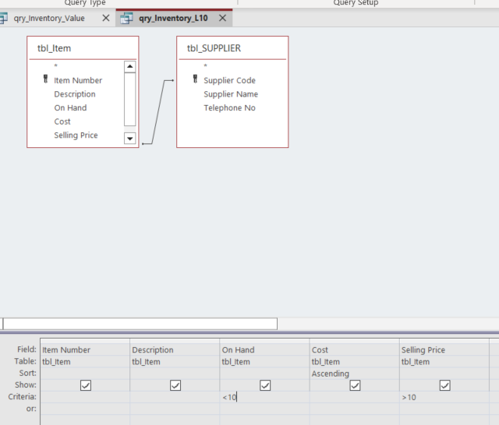Select the qry_Inventory_L10 tab
Image resolution: width=499 pixels, height=425 pixels.
point(173,18)
